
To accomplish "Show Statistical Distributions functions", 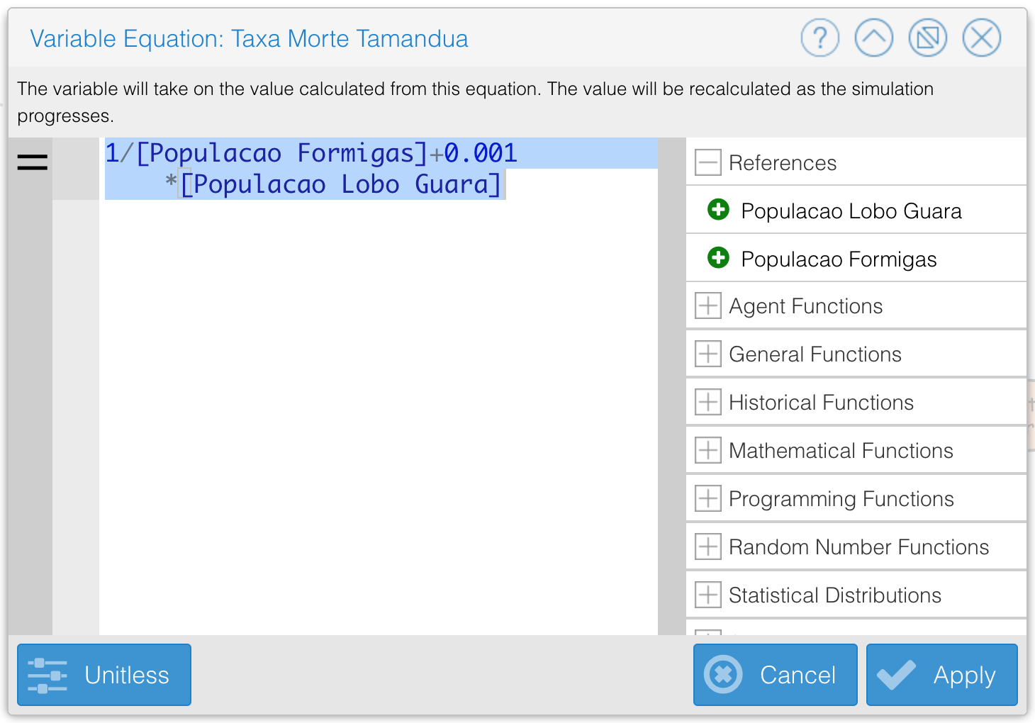I will click(x=708, y=595).
